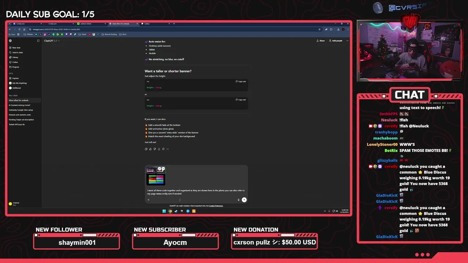
Task: Open the Work bookmark folder
Action: tap(123, 34)
